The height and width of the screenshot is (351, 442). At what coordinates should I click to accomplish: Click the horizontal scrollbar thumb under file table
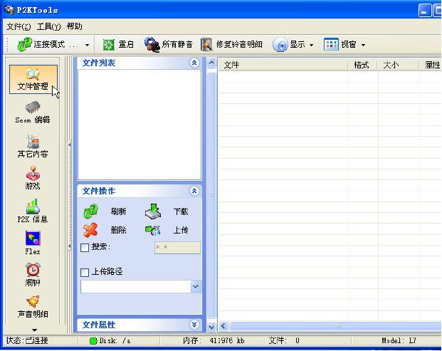point(337,326)
